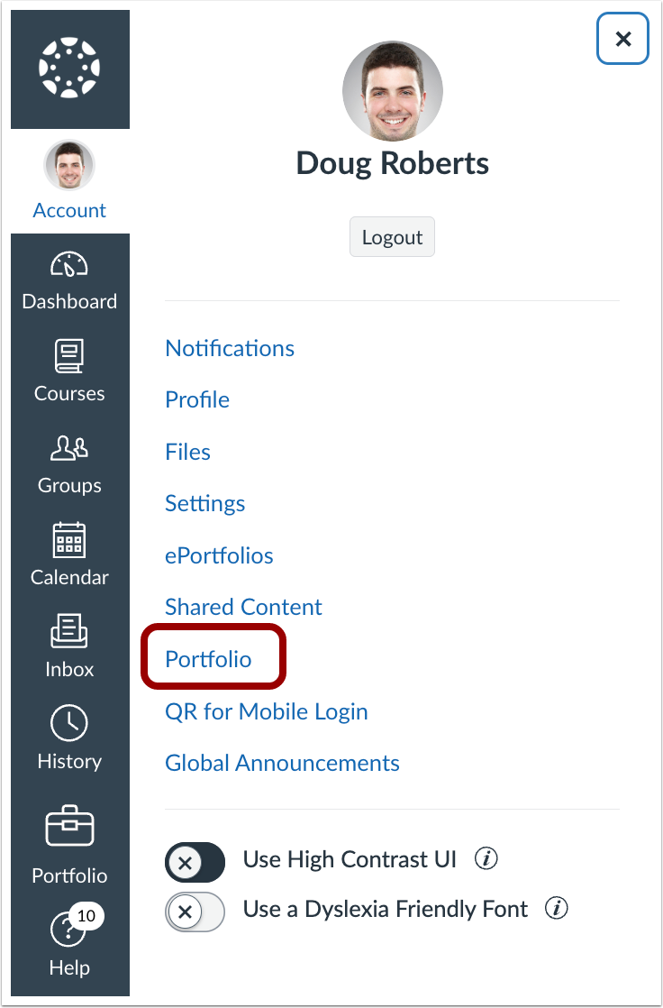Open Notifications settings
Viewport: 663px width, 1008px height.
pos(229,348)
